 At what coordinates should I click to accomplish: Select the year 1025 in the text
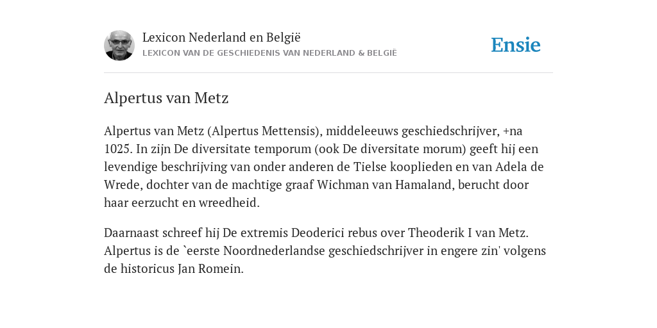pyautogui.click(x=117, y=149)
